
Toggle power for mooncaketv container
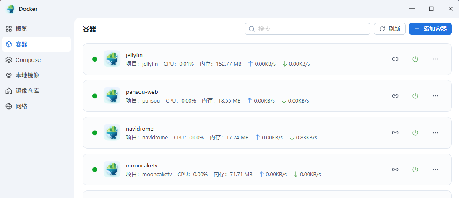[x=415, y=170]
